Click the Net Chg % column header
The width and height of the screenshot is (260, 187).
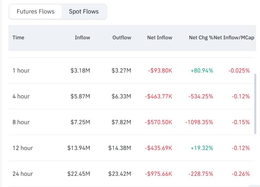pyautogui.click(x=201, y=38)
